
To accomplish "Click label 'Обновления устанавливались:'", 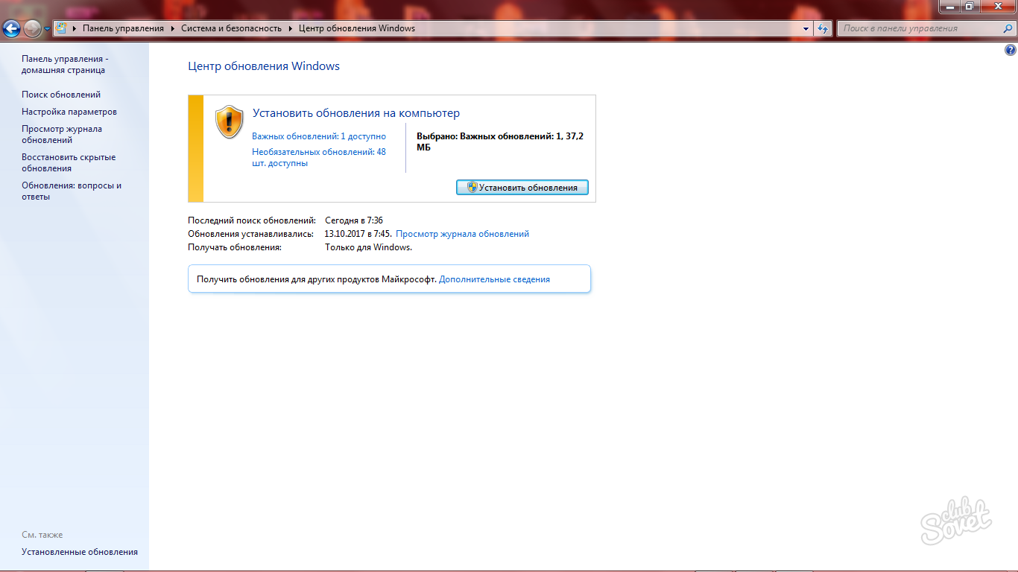I will point(250,233).
